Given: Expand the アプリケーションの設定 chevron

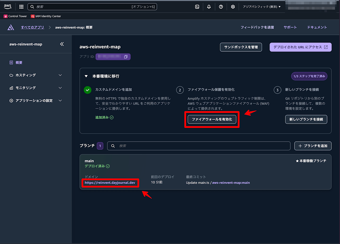Looking at the screenshot, I should 60,100.
